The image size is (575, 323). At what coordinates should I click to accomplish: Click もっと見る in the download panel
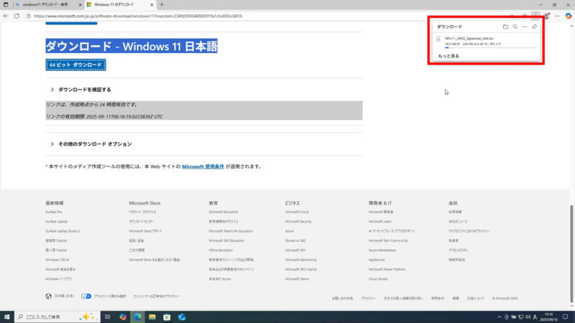(449, 56)
